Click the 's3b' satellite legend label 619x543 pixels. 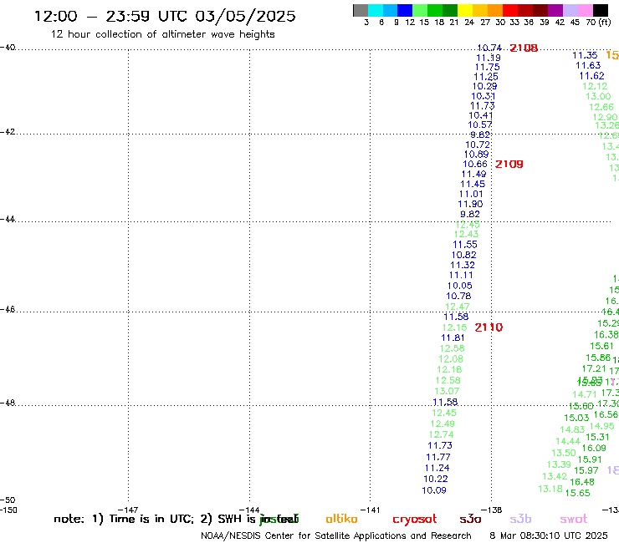click(x=520, y=519)
